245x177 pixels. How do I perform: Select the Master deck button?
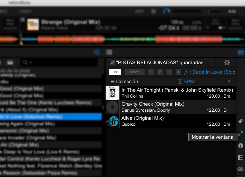tap(134, 72)
